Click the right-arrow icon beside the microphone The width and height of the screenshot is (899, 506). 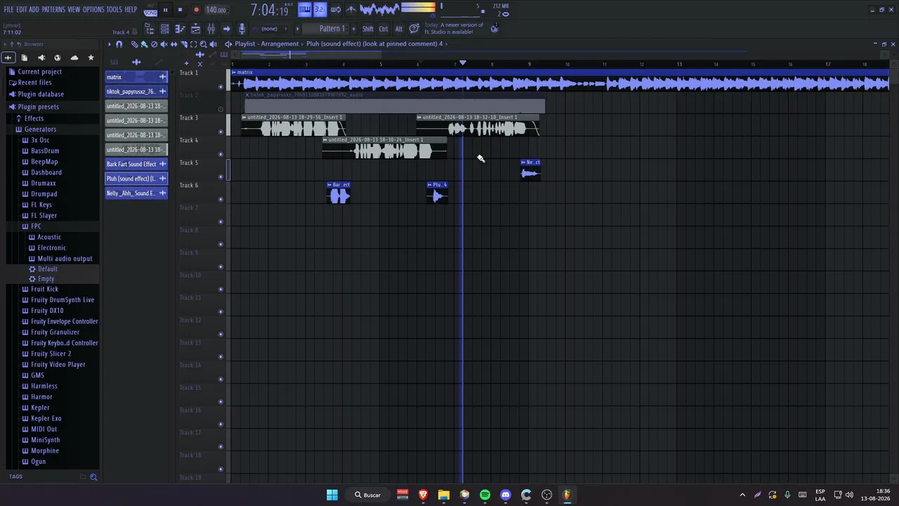[227, 29]
